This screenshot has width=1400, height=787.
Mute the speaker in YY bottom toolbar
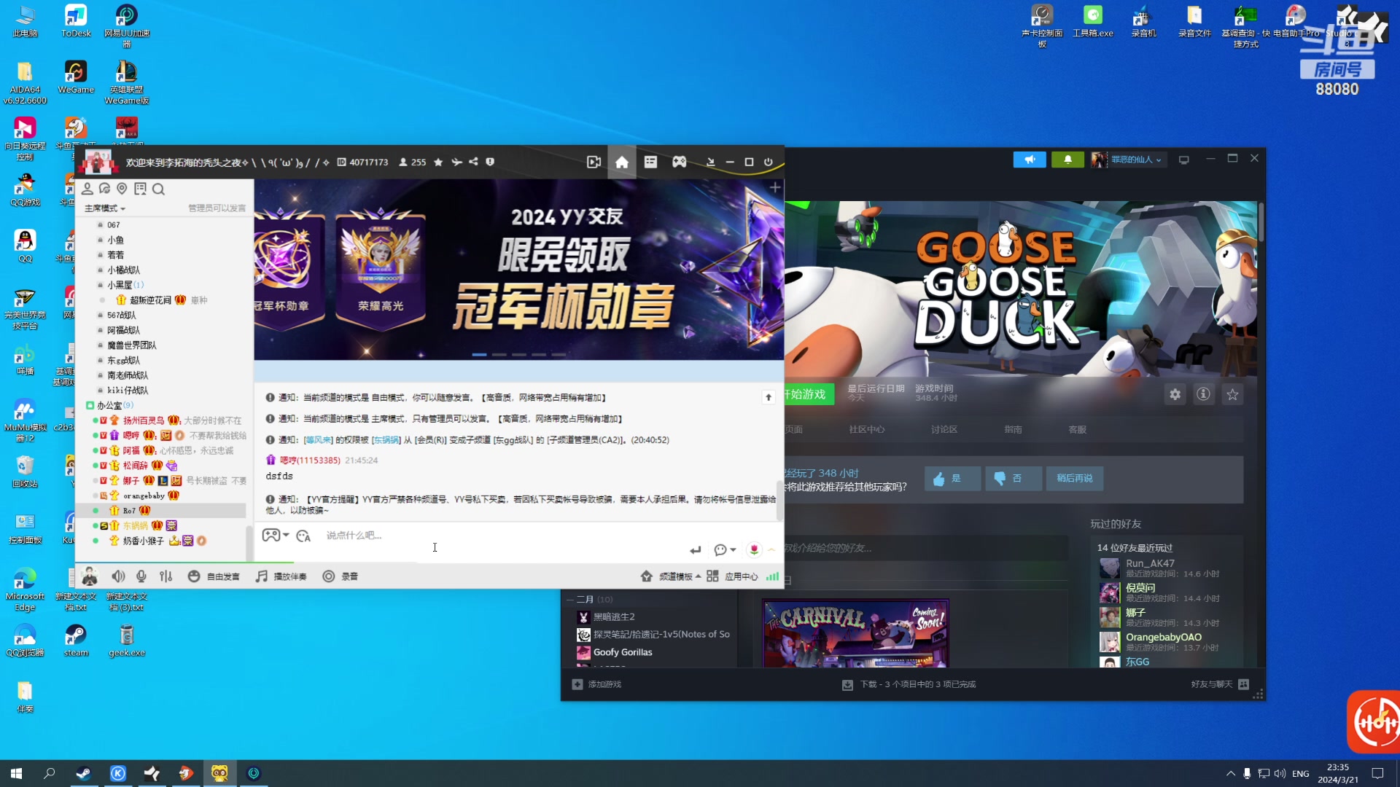[118, 576]
